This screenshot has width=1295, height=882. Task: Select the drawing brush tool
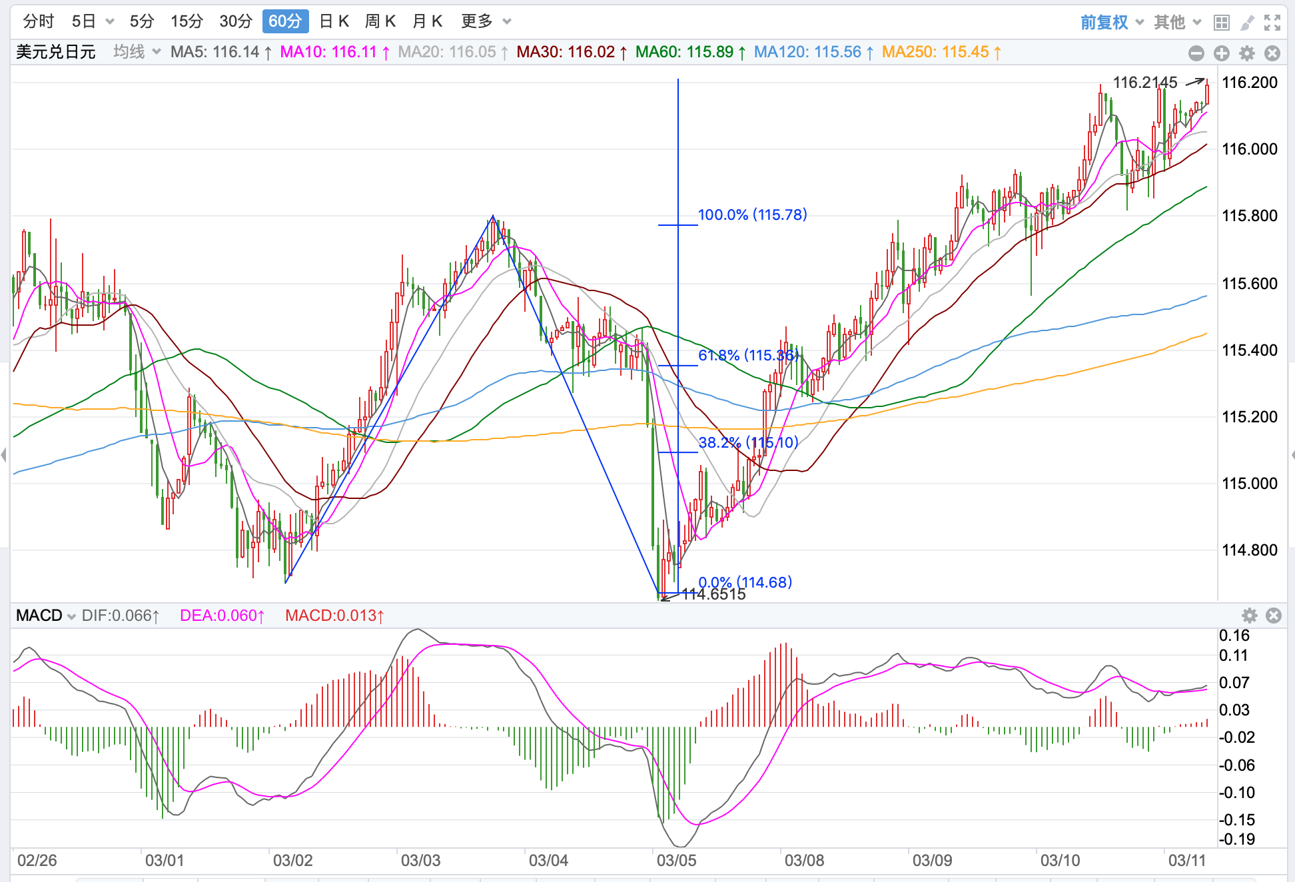coord(1247,23)
